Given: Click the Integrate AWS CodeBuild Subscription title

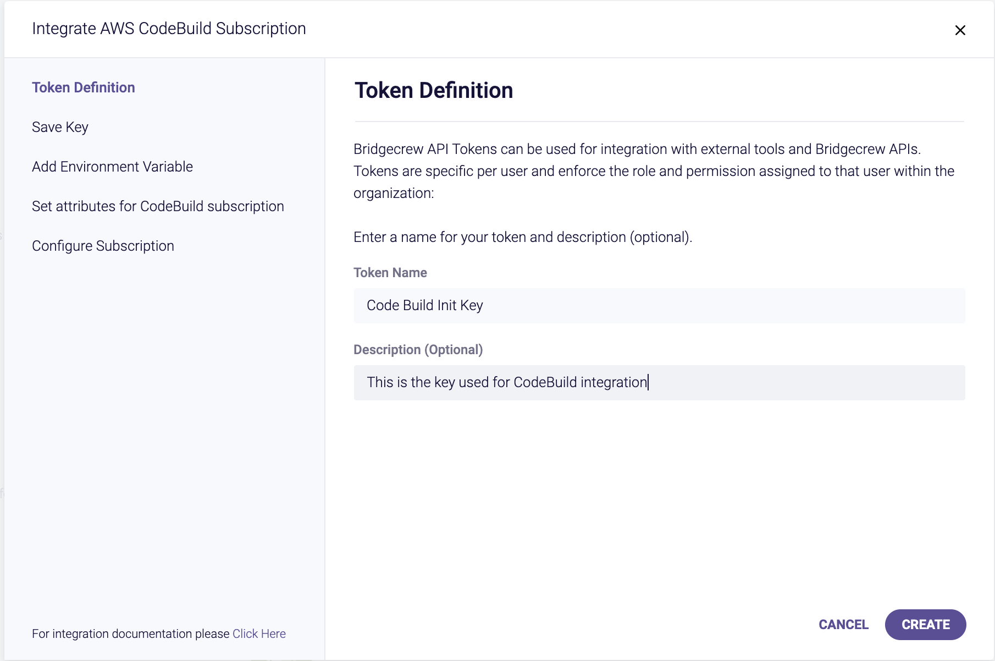Looking at the screenshot, I should tap(169, 29).
